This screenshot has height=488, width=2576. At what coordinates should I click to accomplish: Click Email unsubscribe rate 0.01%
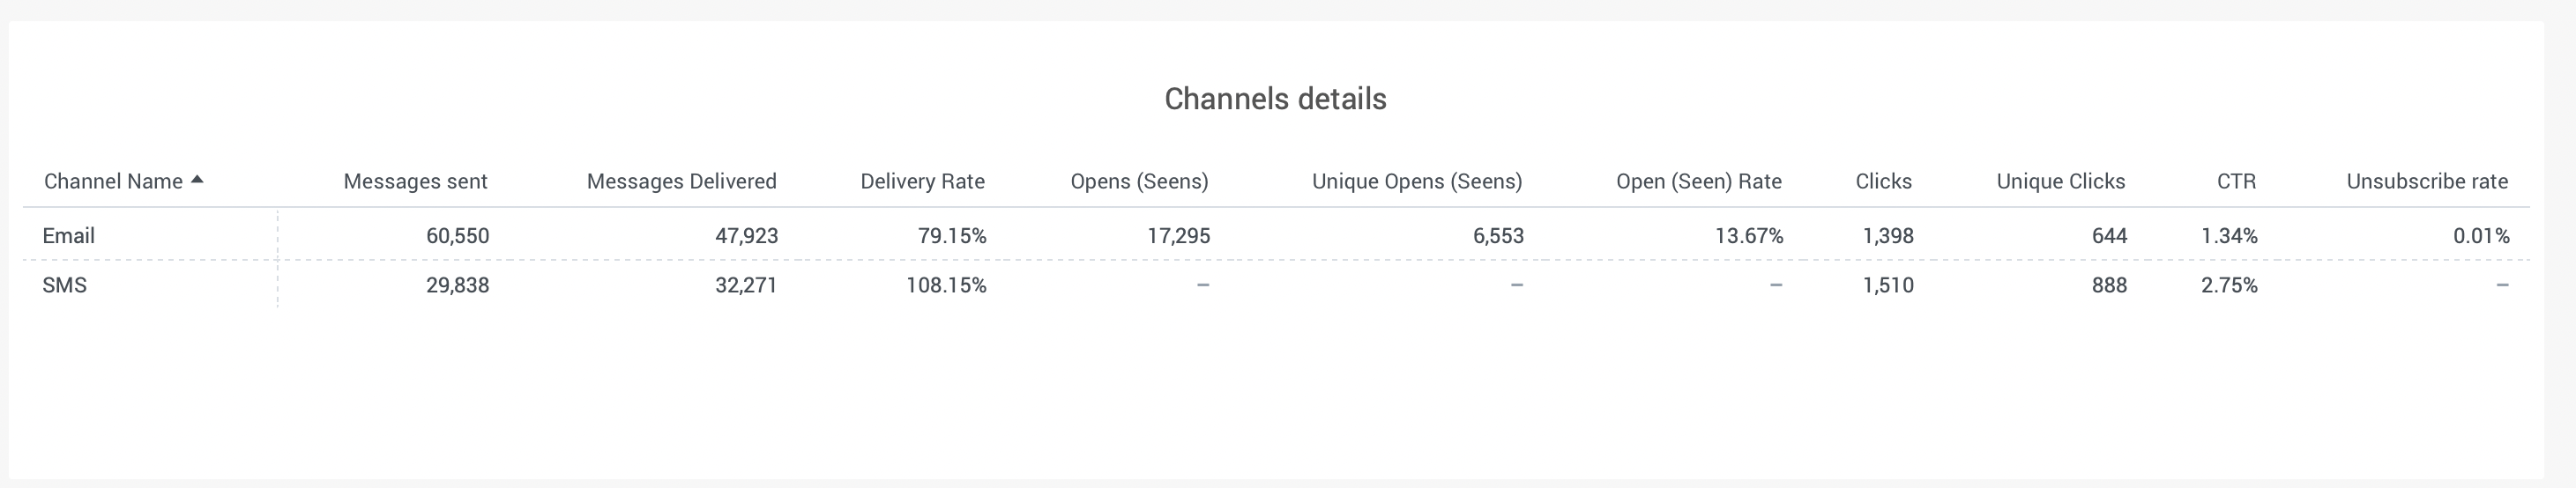pyautogui.click(x=2481, y=236)
